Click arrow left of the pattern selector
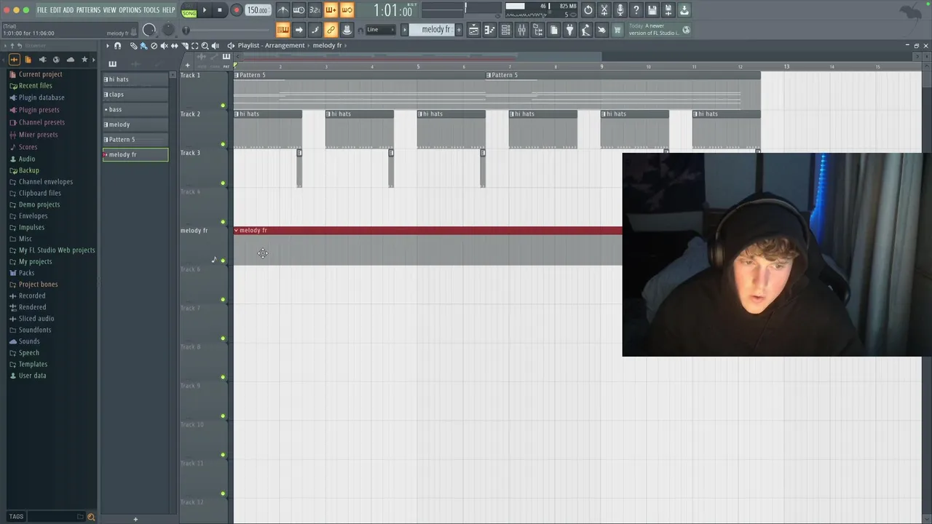Viewport: 932px width, 524px height. tap(405, 30)
